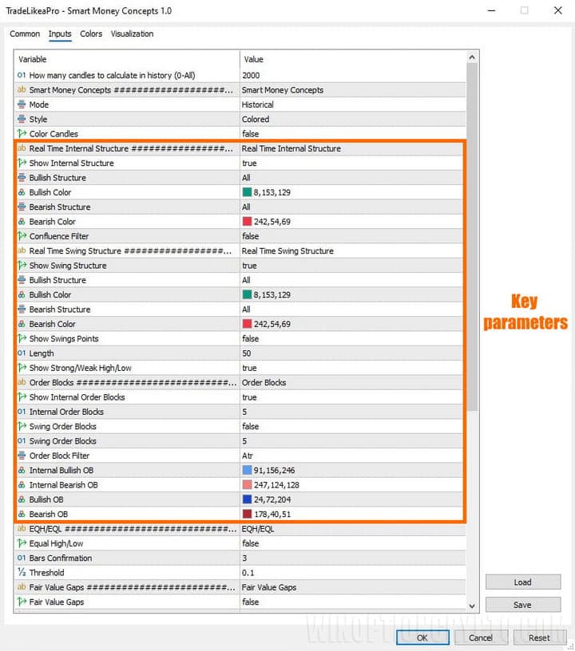
Task: Click the integer icon beside Length
Action: [x=22, y=353]
